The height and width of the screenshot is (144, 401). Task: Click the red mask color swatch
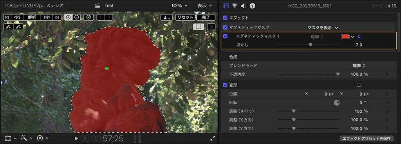tap(345, 37)
